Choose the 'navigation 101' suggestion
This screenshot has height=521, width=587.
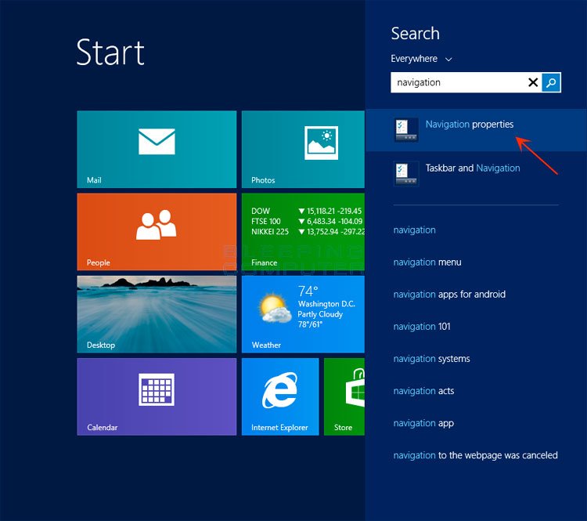click(x=422, y=327)
